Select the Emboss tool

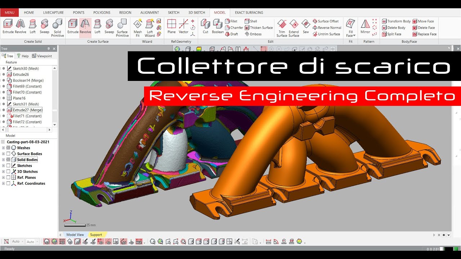(253, 34)
